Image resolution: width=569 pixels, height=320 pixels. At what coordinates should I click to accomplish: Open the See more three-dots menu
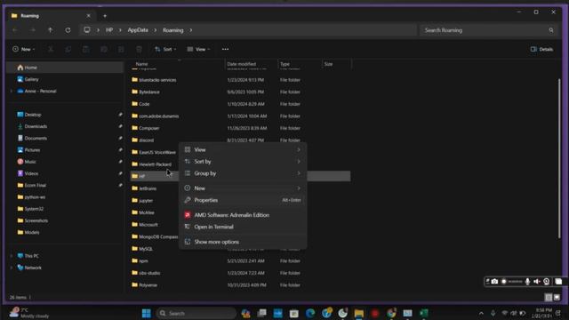click(x=225, y=49)
